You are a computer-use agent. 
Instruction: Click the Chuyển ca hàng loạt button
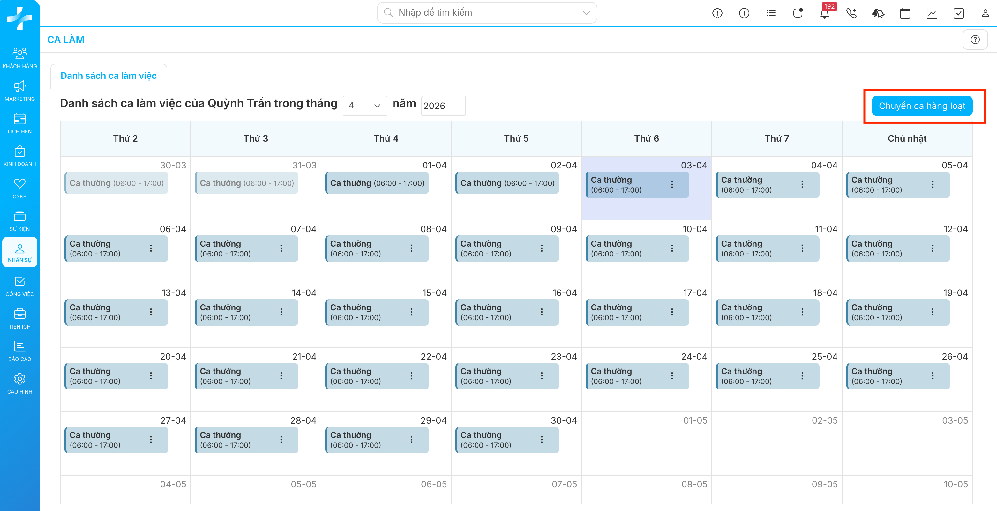pos(922,106)
